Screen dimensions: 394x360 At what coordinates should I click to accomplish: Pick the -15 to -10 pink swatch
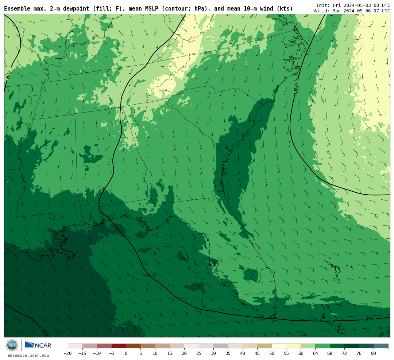pos(90,346)
